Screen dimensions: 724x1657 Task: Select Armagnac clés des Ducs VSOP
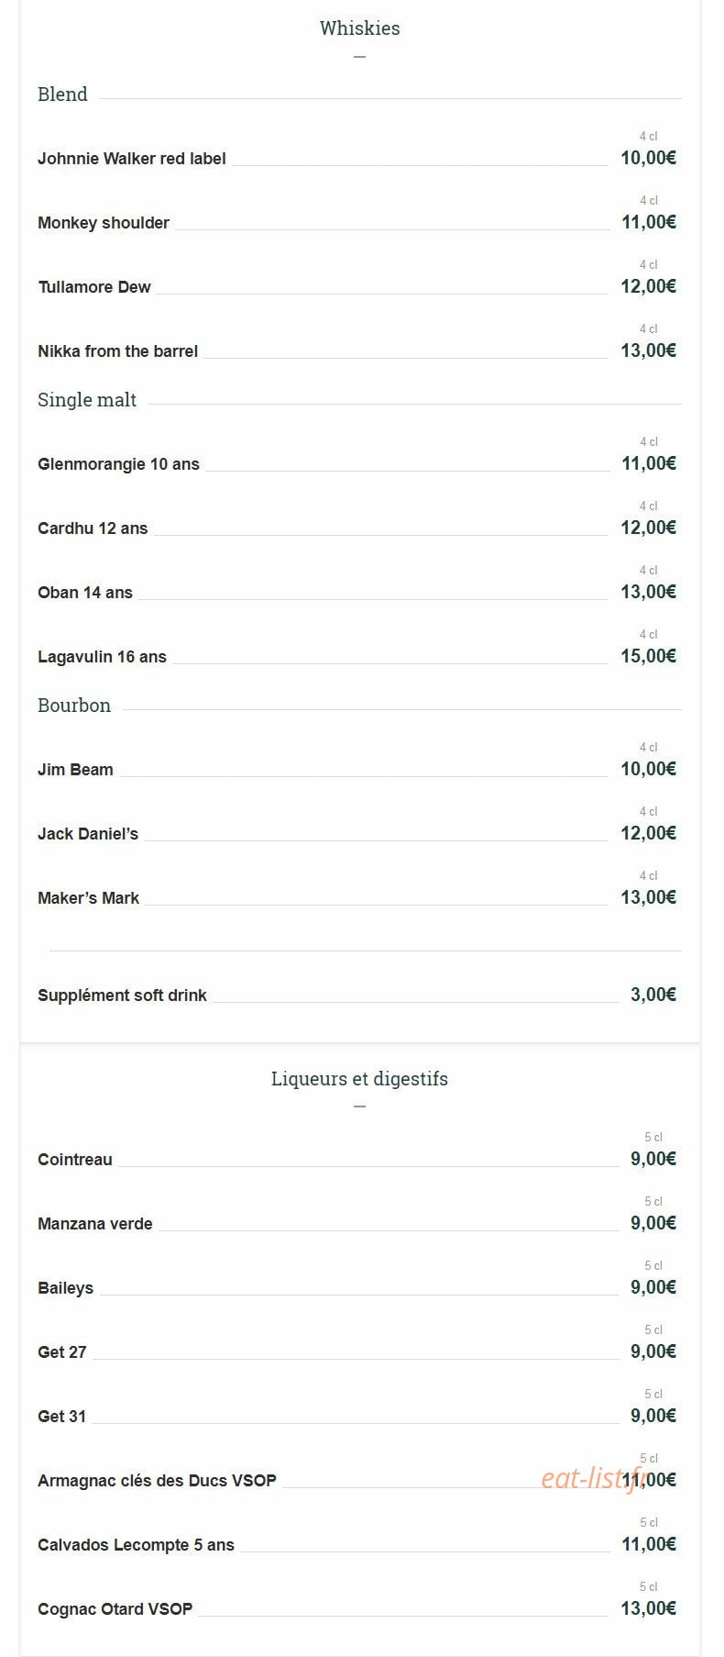coord(158,1481)
